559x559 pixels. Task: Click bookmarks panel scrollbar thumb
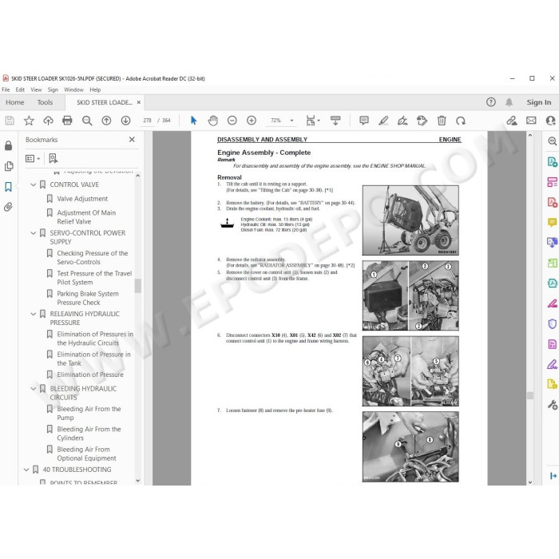(x=137, y=286)
